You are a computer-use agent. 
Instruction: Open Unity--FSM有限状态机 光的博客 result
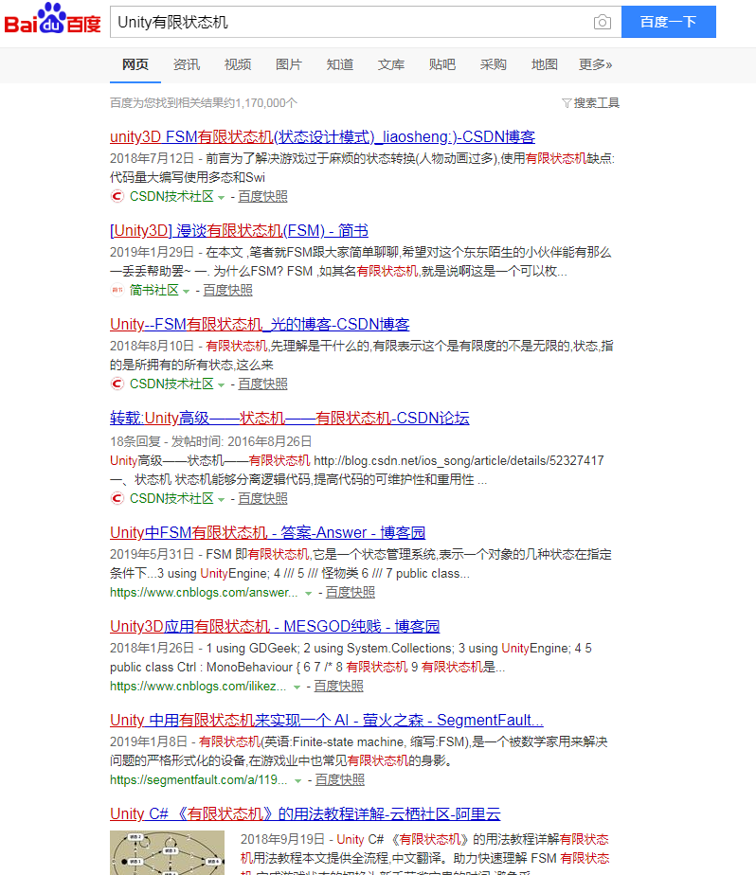pos(260,324)
